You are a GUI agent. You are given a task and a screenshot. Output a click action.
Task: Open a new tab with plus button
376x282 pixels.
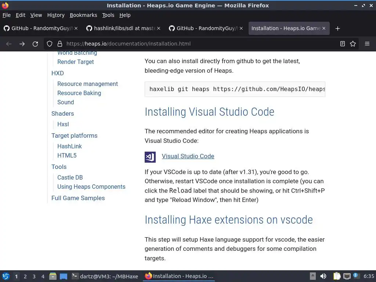click(x=338, y=29)
